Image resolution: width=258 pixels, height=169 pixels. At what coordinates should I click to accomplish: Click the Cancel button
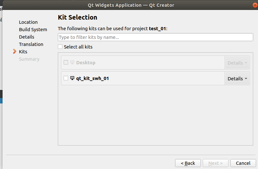tap(243, 163)
